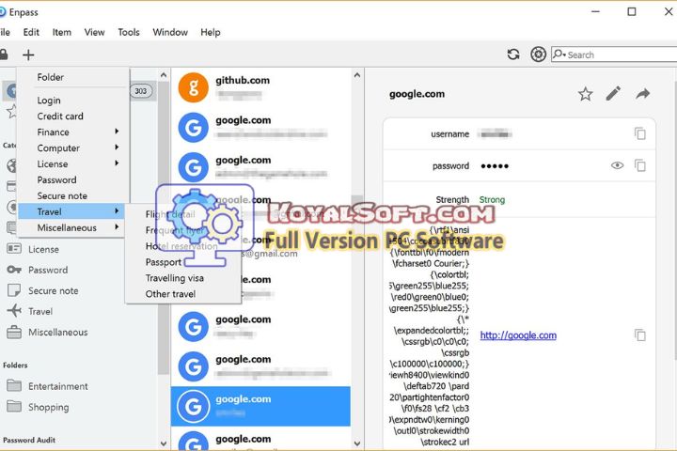Select the github.com list entry

pos(260,87)
